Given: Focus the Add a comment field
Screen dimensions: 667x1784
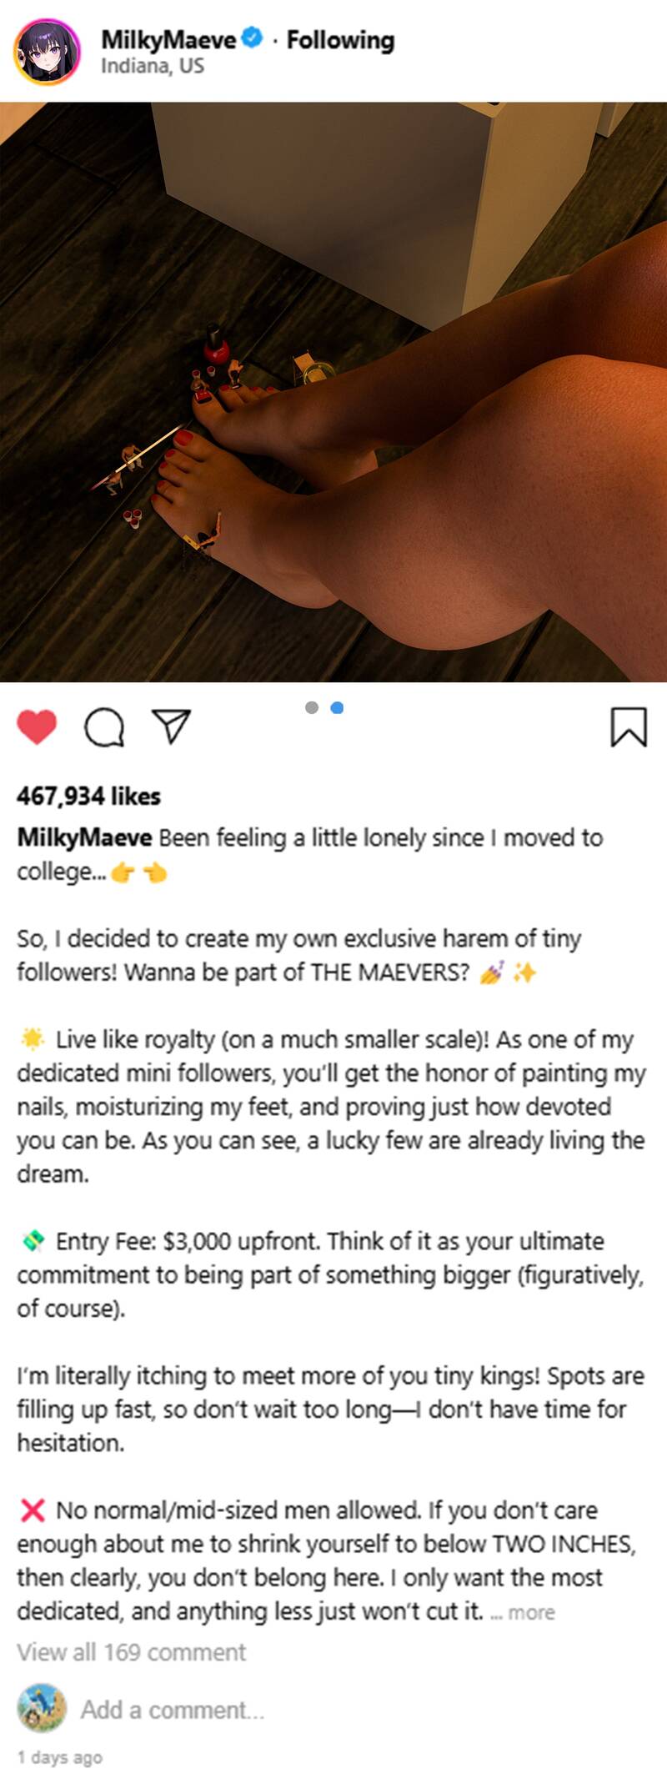Looking at the screenshot, I should 173,1710.
